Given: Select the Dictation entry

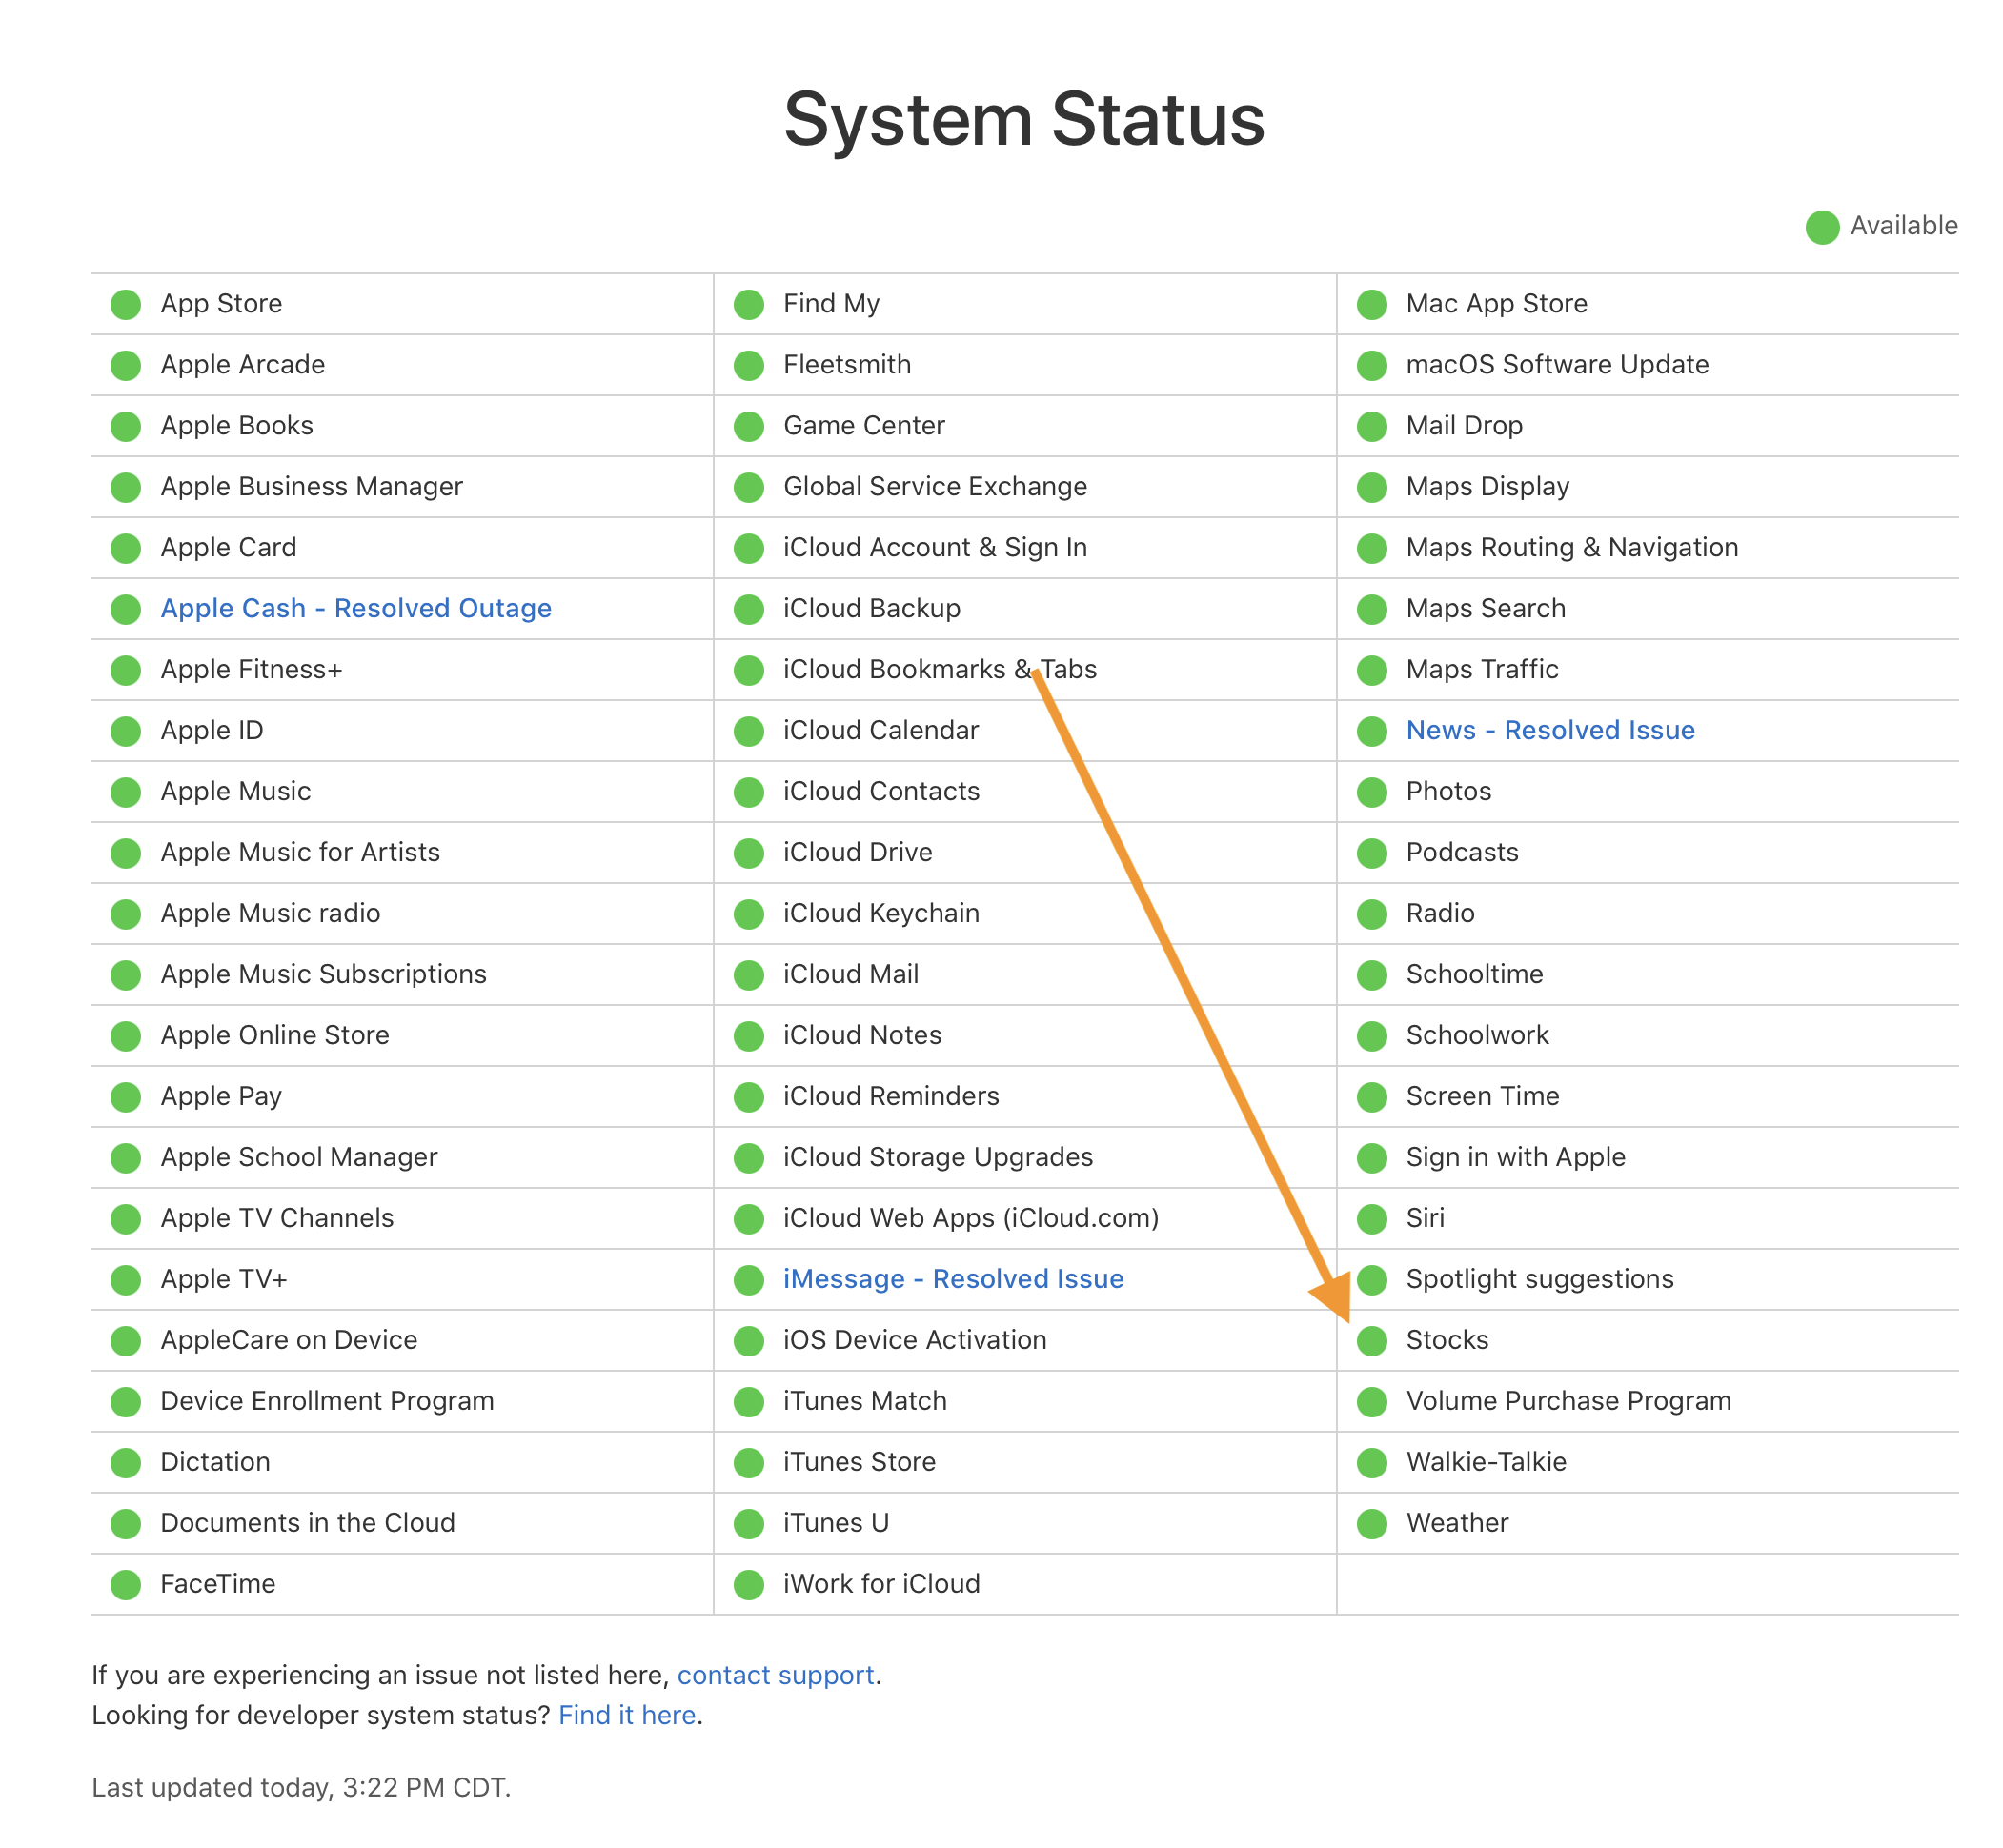Looking at the screenshot, I should click(x=215, y=1462).
